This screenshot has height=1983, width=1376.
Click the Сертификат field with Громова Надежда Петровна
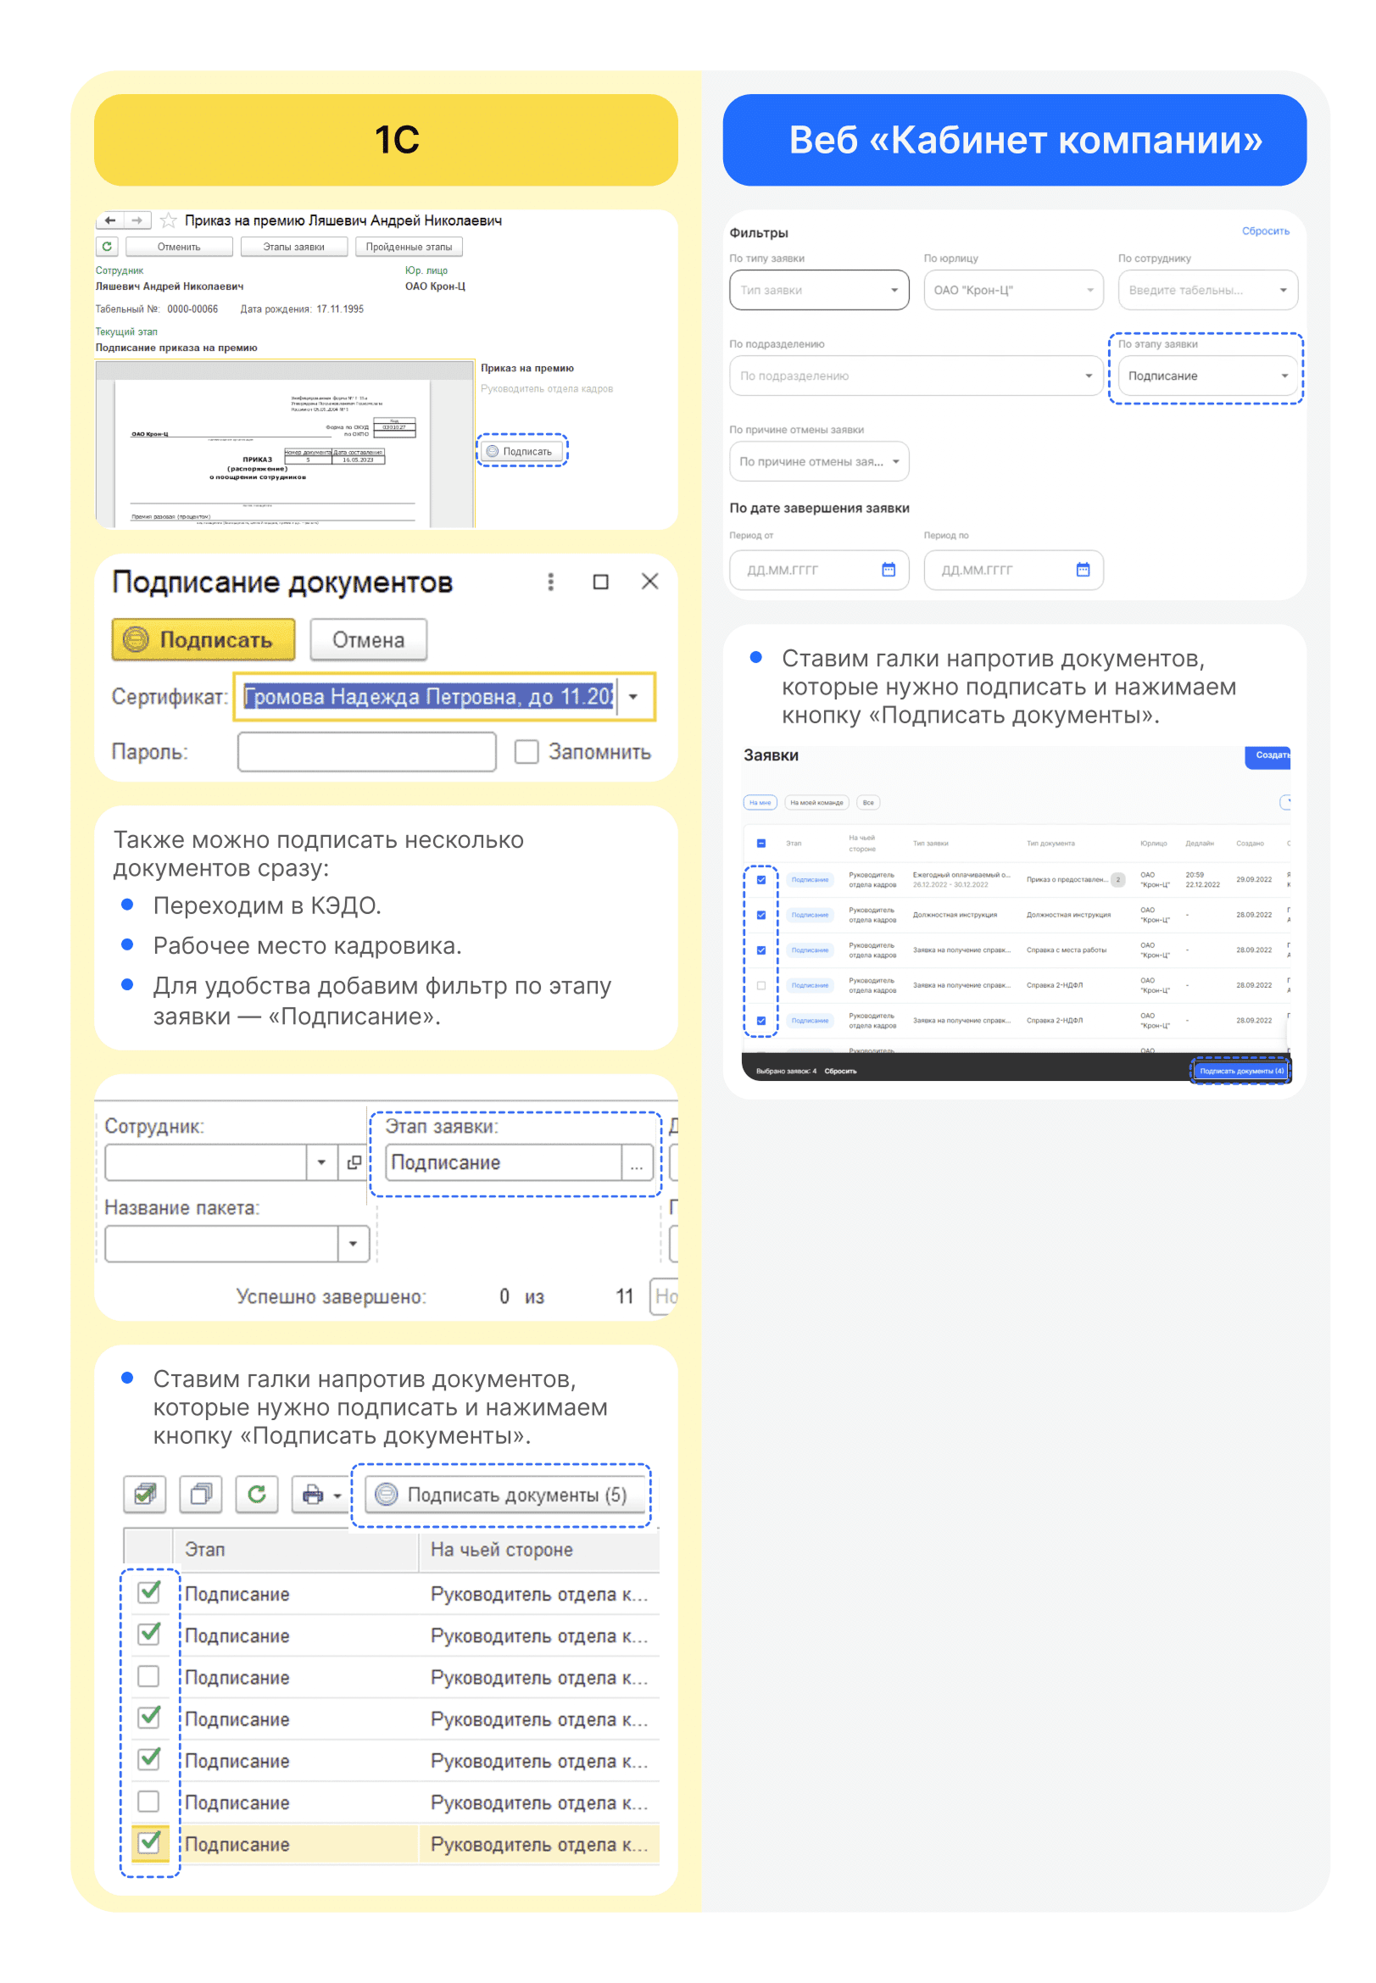tap(427, 697)
